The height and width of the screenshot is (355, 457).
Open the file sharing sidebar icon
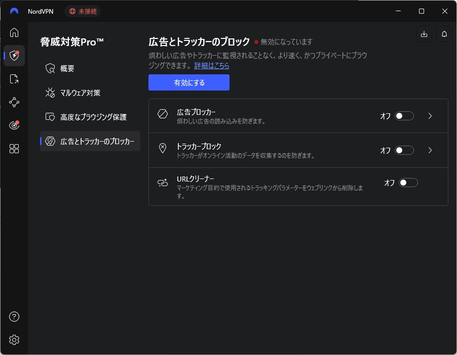[x=14, y=79]
